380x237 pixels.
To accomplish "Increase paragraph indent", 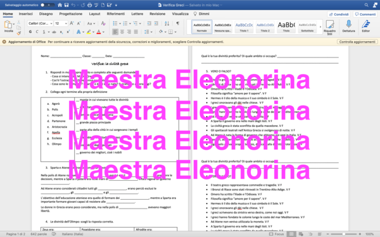I will click(x=156, y=23).
